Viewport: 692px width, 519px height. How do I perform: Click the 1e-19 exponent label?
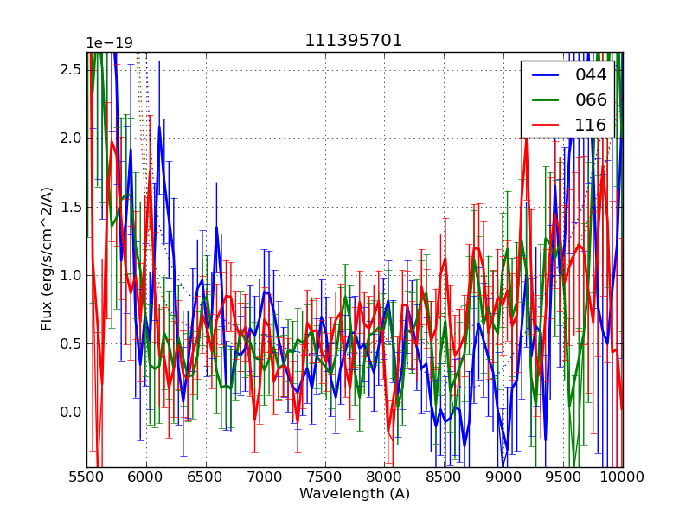tap(109, 43)
